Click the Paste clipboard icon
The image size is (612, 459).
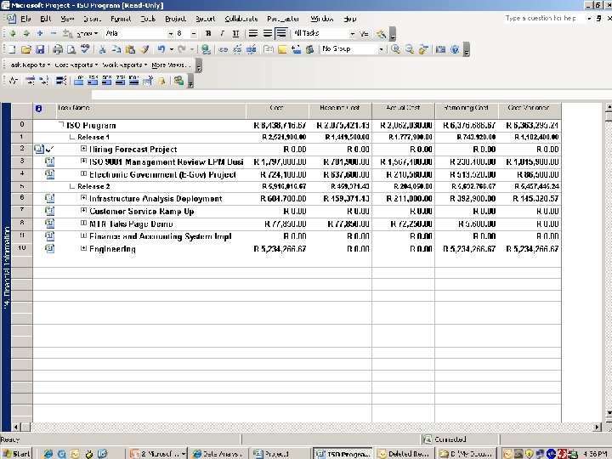pyautogui.click(x=130, y=49)
